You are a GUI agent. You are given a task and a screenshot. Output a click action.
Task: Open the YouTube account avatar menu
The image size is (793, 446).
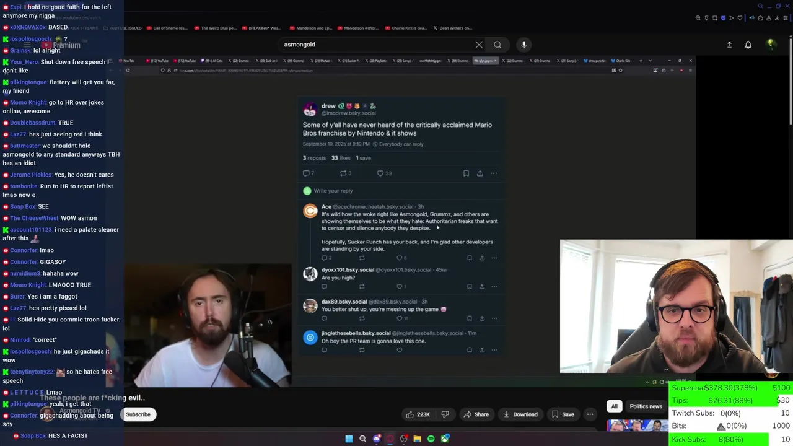click(771, 45)
